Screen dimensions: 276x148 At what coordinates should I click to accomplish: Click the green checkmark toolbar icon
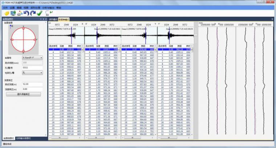[x=40, y=13]
